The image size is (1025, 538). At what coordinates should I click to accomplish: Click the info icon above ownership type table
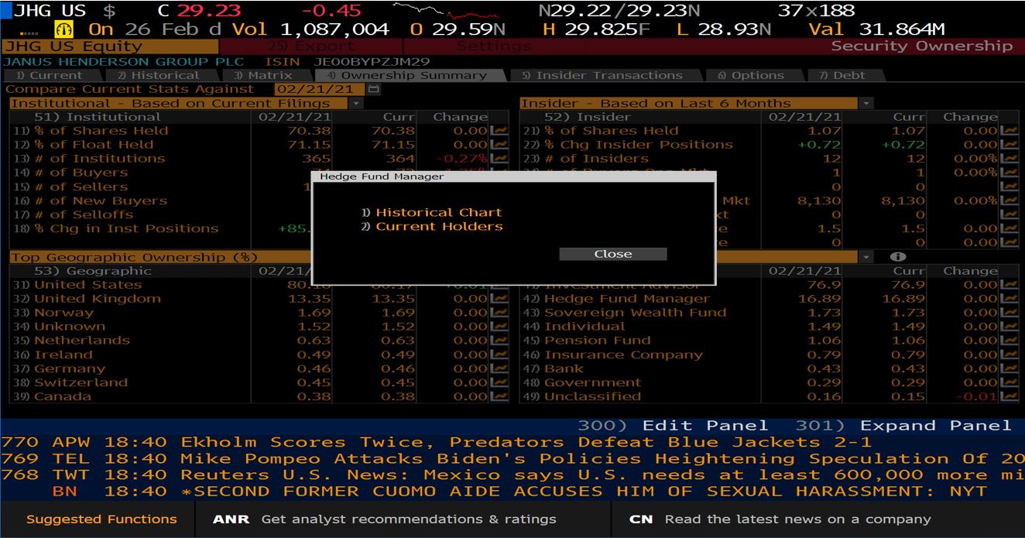(897, 257)
